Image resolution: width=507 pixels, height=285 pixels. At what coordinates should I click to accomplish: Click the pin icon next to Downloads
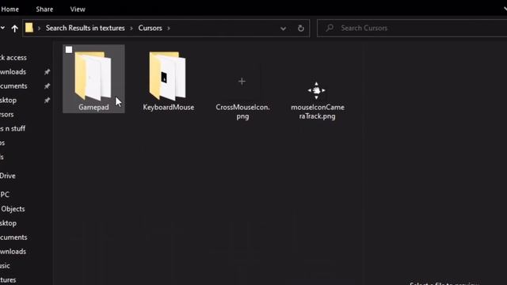(x=48, y=72)
